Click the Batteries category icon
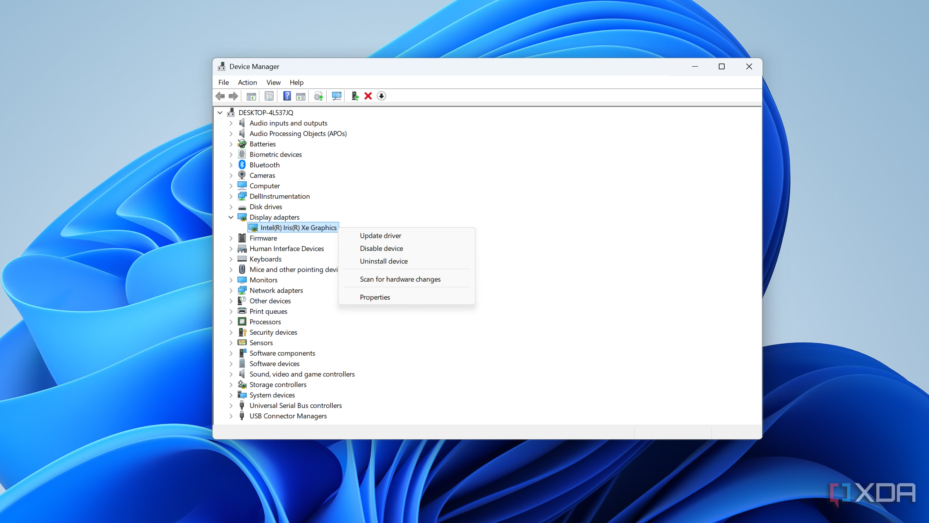 242,144
